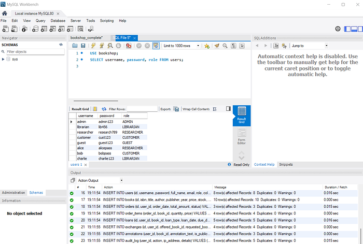The height and width of the screenshot is (244, 363).
Task: Open find panel magnifier icon
Action: point(225,46)
